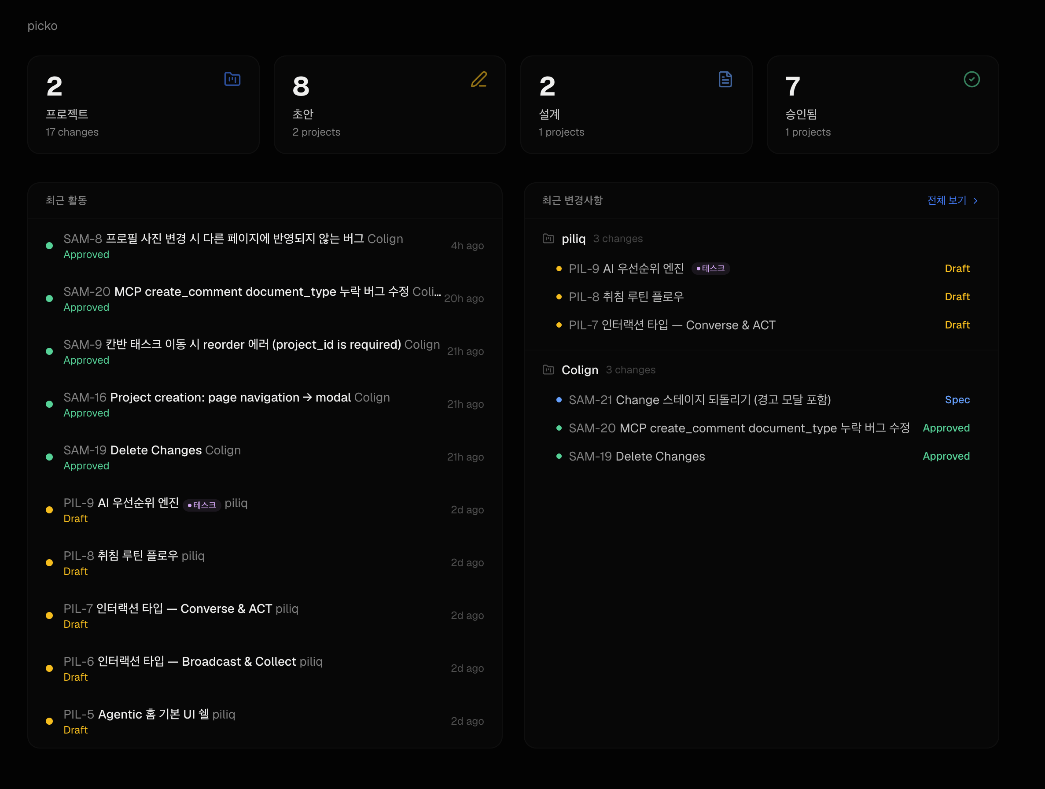Click the yellow status dot beside PIL-6
1045x789 pixels.
[49, 668]
